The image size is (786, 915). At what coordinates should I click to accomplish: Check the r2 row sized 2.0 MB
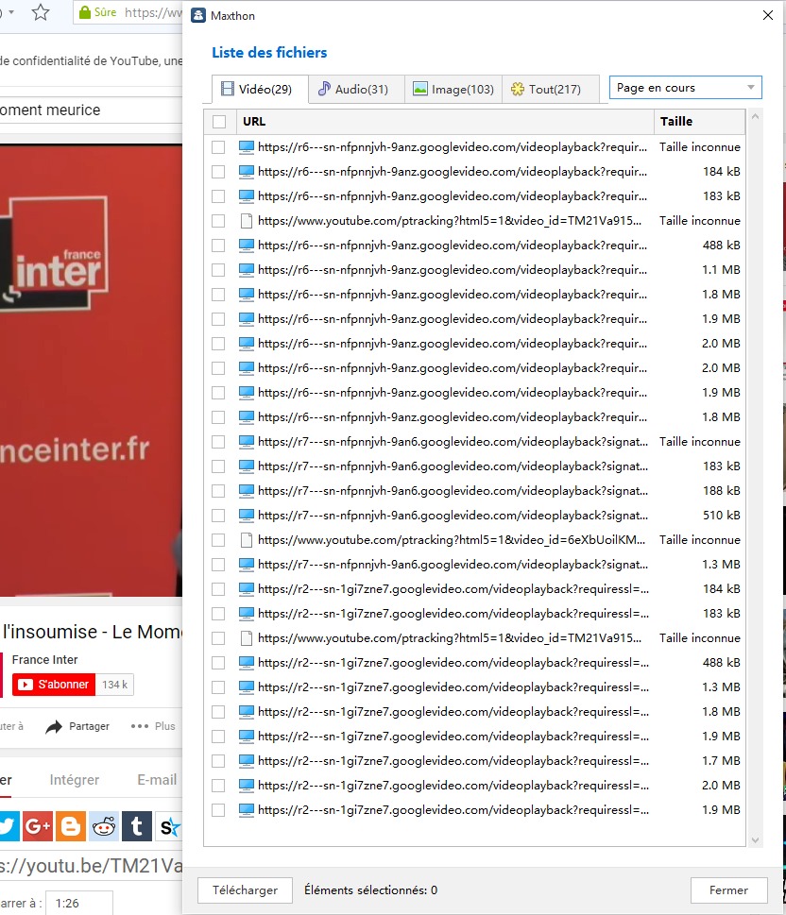218,786
